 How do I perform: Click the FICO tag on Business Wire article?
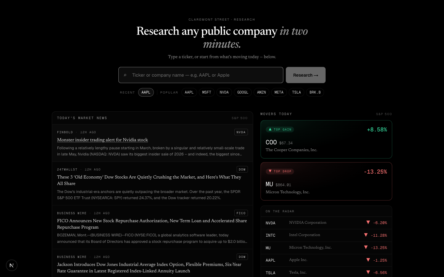tap(241, 213)
